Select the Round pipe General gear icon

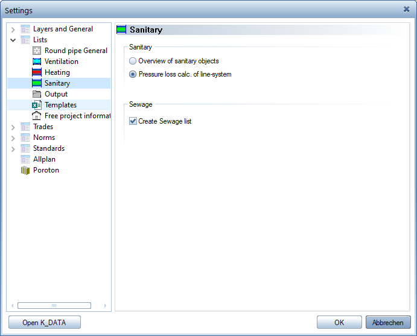[x=37, y=51]
